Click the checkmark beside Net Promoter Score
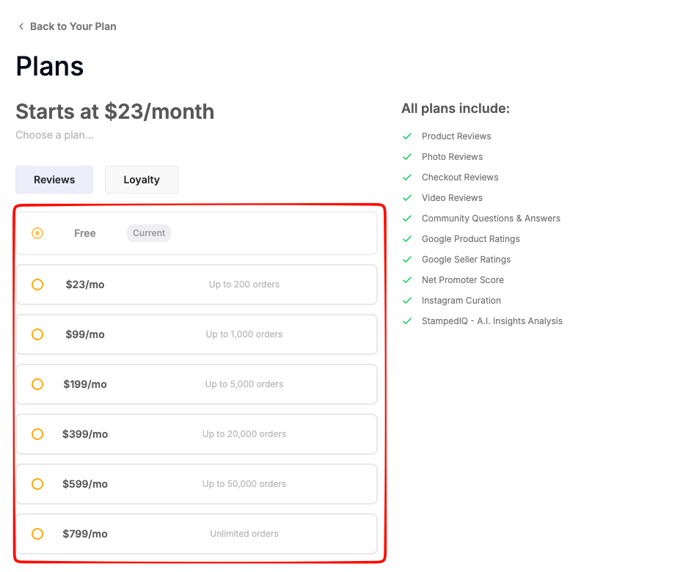 click(x=407, y=280)
